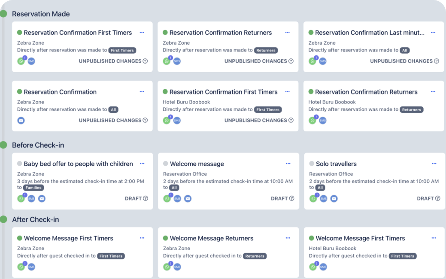Open more options for Hotel Buru Boobook Welcome Message First Timers

(x=434, y=238)
